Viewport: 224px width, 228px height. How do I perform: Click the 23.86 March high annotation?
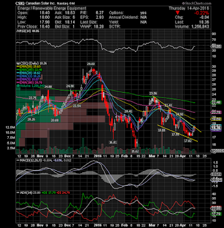tap(153, 93)
